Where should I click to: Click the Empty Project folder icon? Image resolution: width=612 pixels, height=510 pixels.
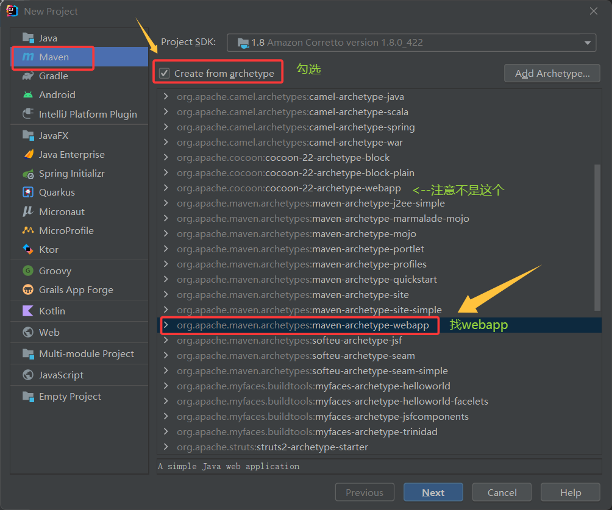click(x=28, y=397)
